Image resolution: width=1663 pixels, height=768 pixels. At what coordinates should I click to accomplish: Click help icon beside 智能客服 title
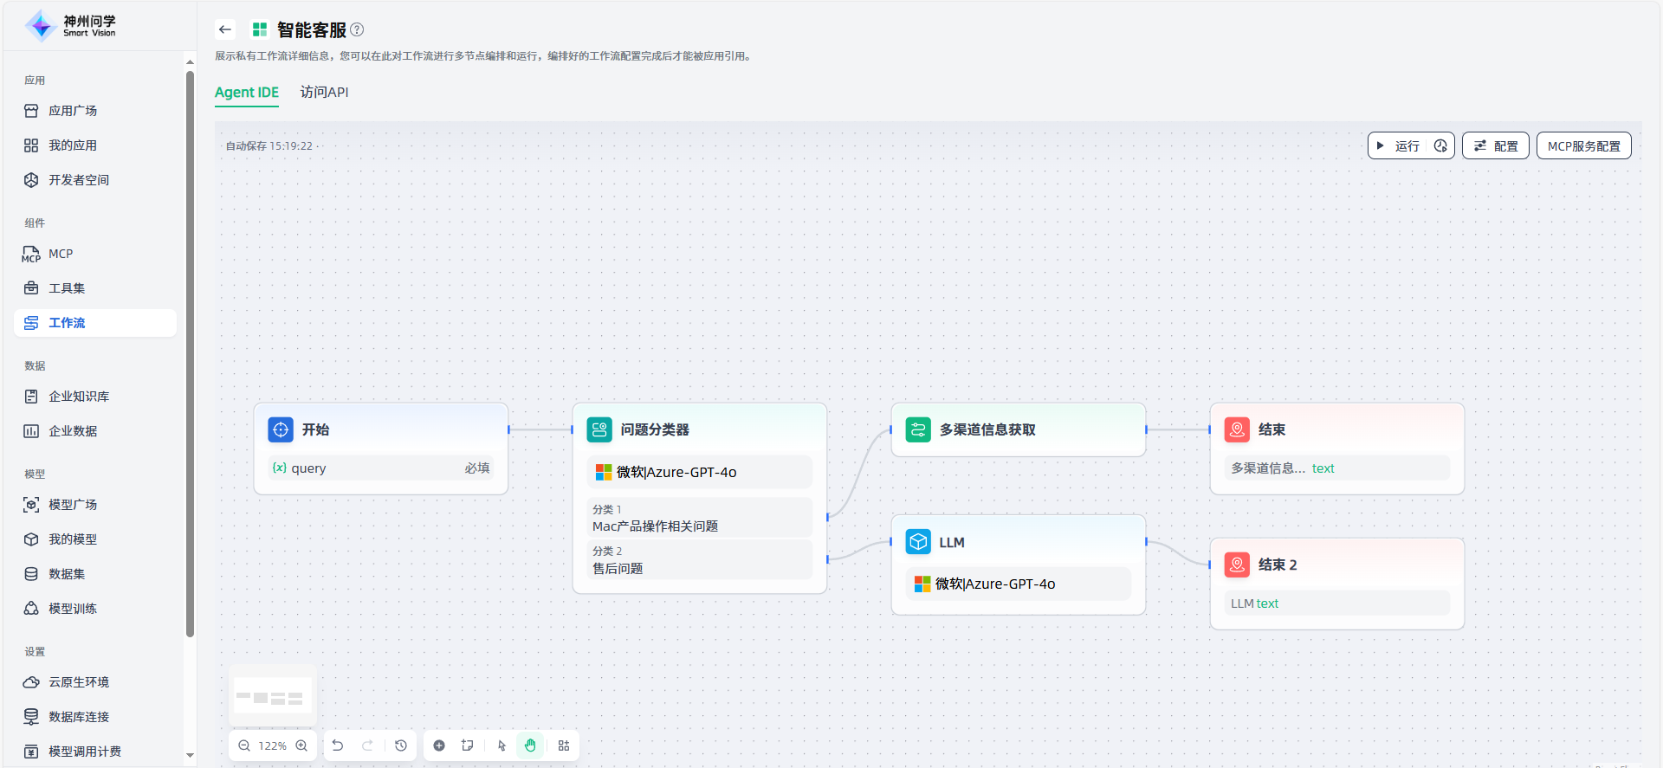click(x=357, y=29)
